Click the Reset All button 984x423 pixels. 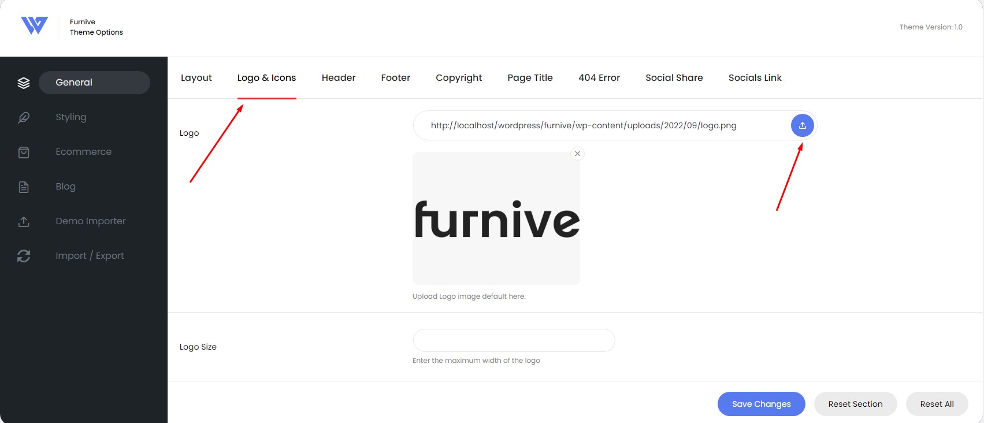(937, 404)
